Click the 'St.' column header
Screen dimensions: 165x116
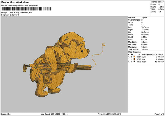(140, 54)
